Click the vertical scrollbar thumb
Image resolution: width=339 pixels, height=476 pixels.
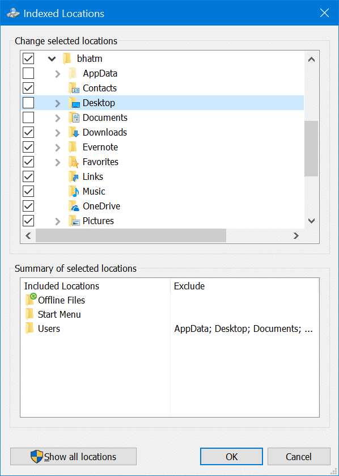tap(311, 149)
